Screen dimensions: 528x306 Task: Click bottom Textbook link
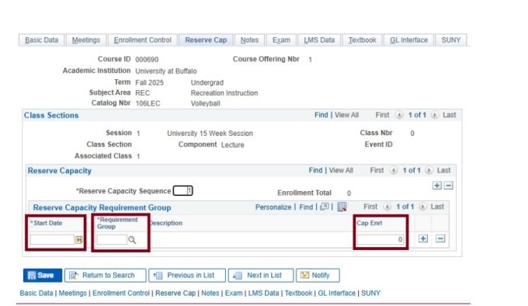[x=298, y=294]
